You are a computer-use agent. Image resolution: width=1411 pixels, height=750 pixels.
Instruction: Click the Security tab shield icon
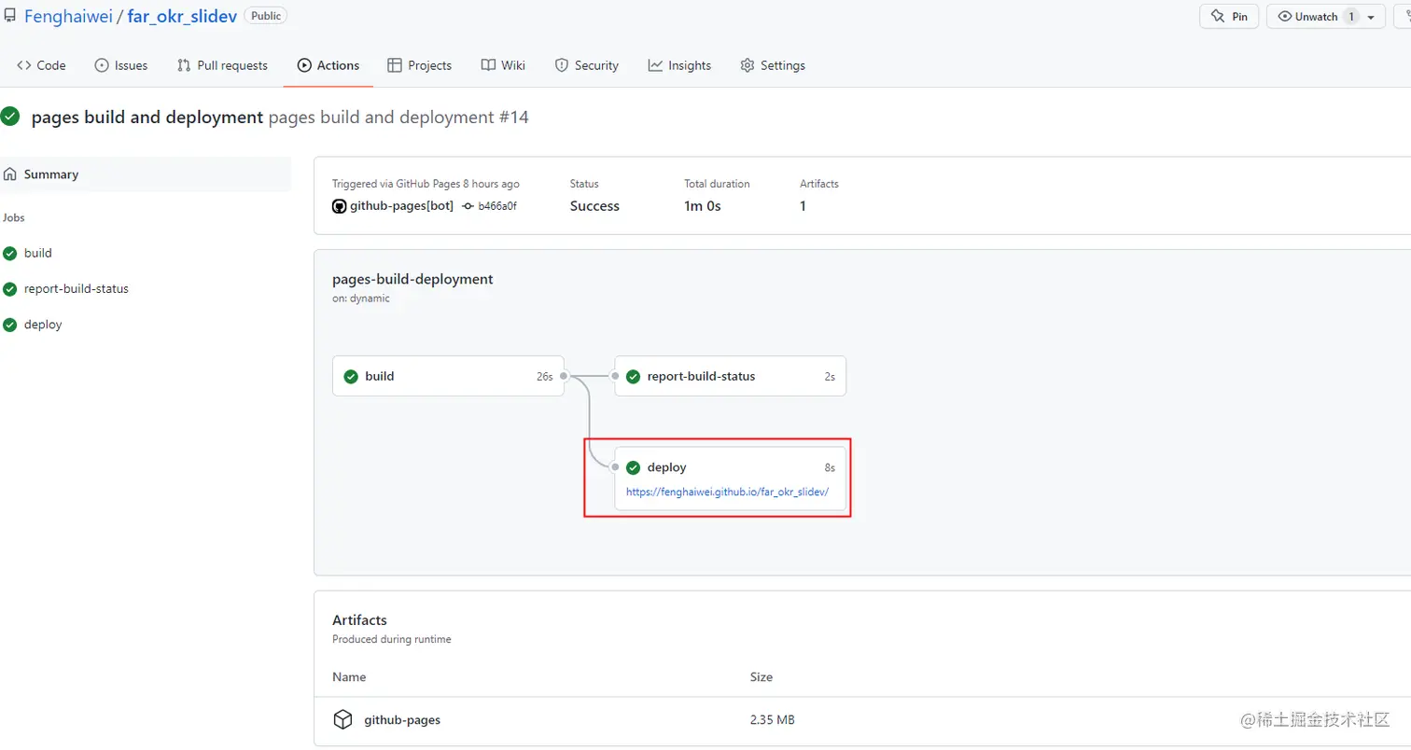[562, 65]
